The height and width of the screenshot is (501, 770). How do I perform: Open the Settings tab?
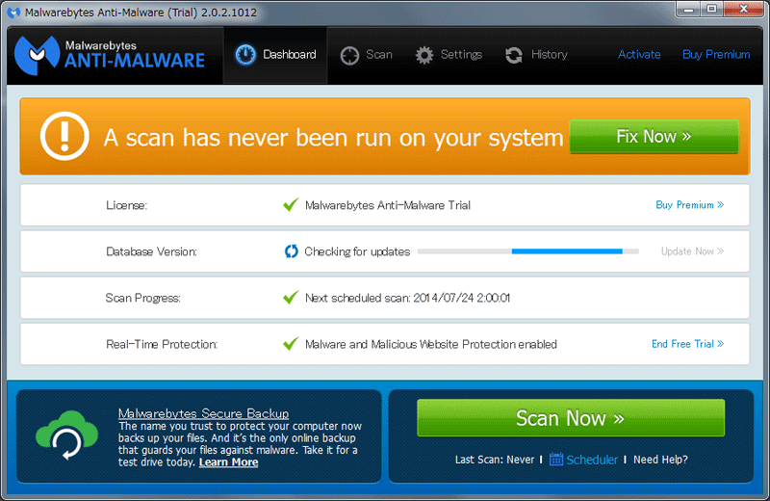(449, 55)
